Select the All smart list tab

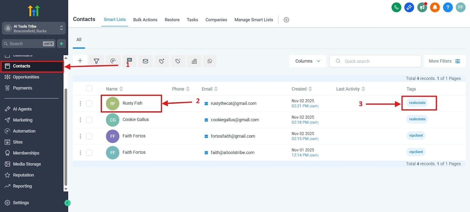(x=79, y=40)
